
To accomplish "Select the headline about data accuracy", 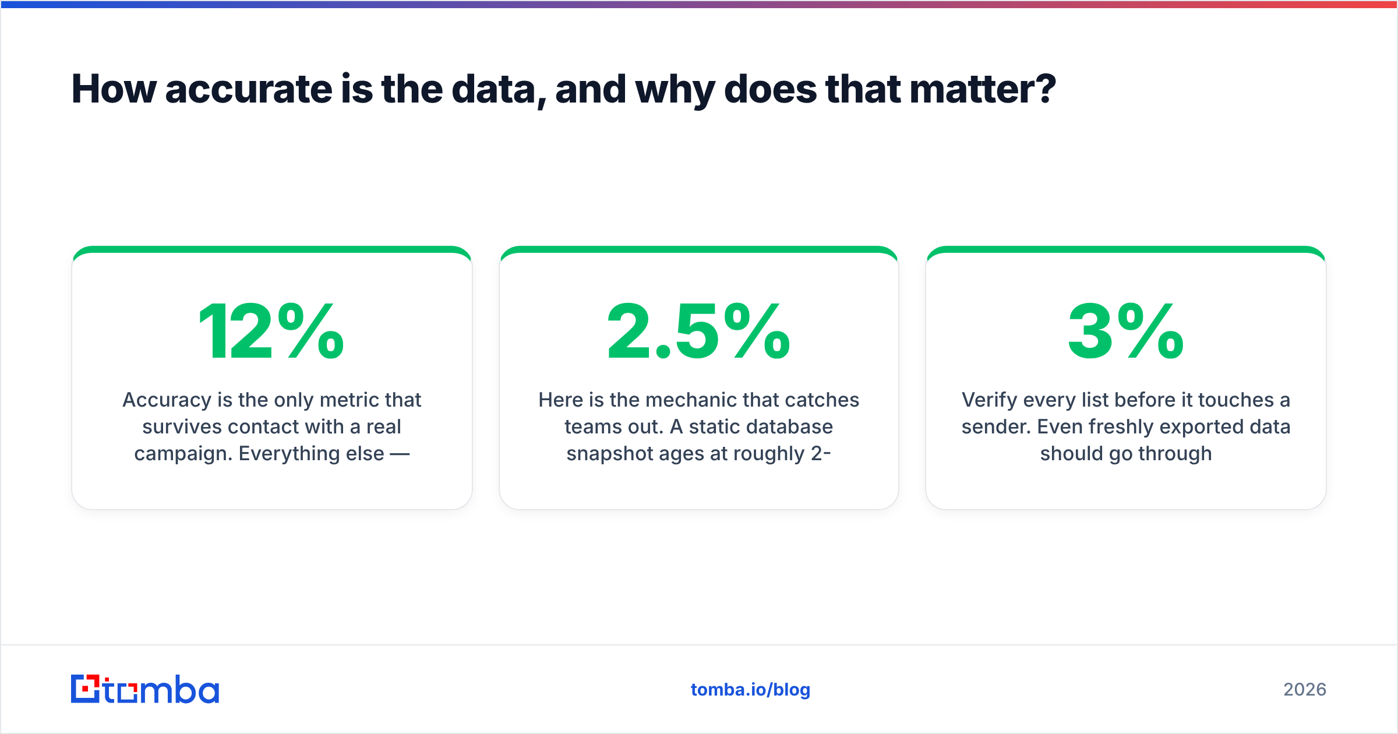I will point(563,90).
